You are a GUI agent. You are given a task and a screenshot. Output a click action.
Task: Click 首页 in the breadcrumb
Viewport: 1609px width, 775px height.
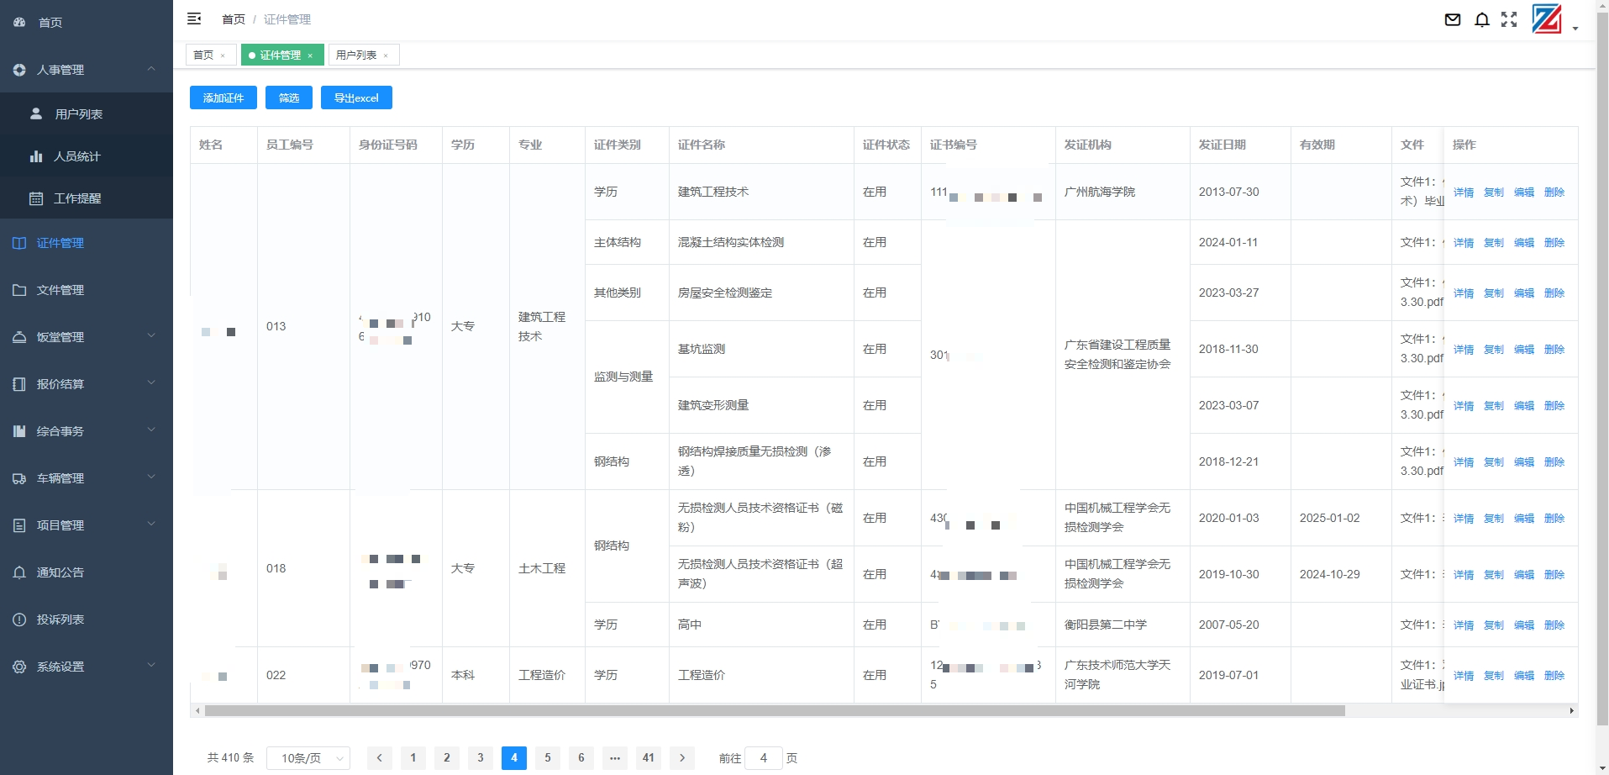234,19
